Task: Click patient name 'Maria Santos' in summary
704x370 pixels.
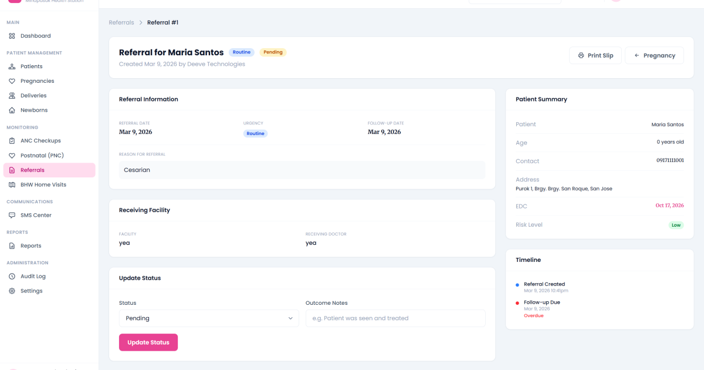Action: pyautogui.click(x=668, y=125)
